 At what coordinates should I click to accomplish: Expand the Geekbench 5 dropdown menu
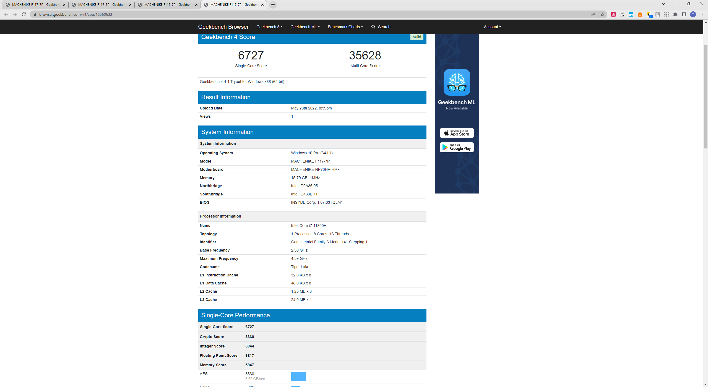269,27
